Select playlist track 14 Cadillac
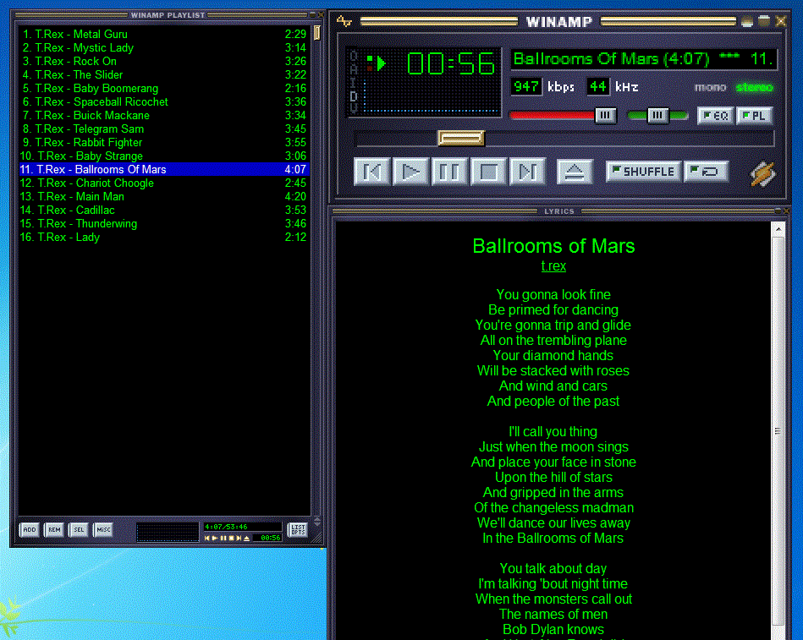This screenshot has height=640, width=803. click(x=164, y=211)
